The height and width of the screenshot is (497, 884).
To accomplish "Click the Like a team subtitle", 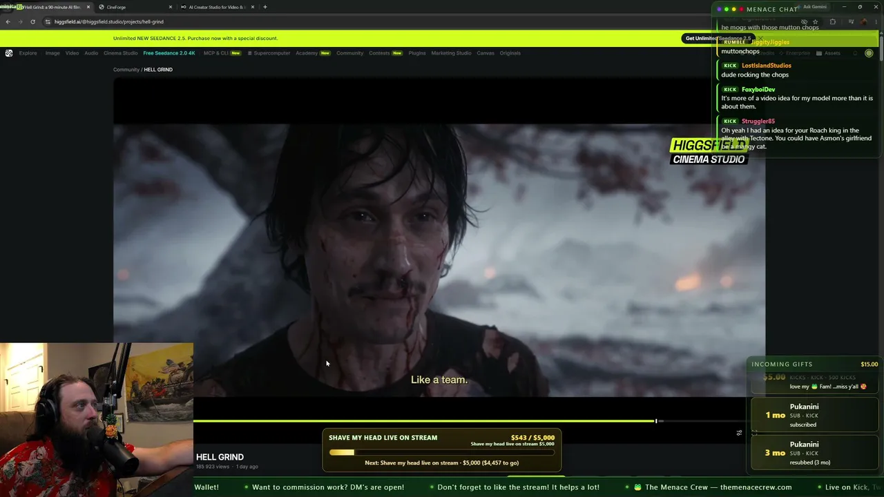I will (439, 380).
